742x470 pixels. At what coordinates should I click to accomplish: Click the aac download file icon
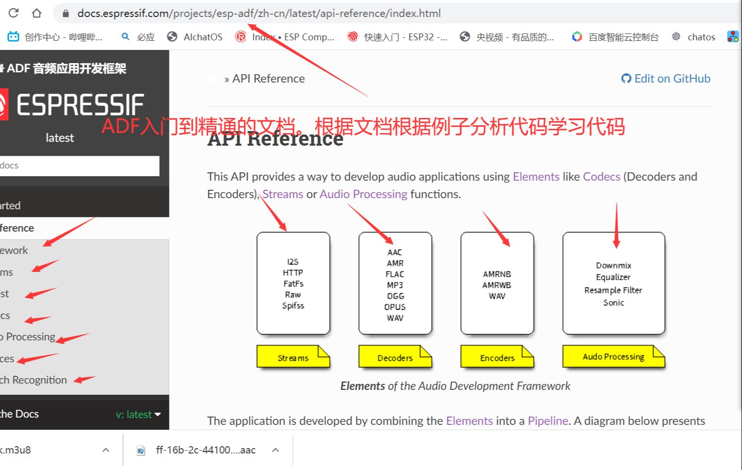click(x=141, y=451)
